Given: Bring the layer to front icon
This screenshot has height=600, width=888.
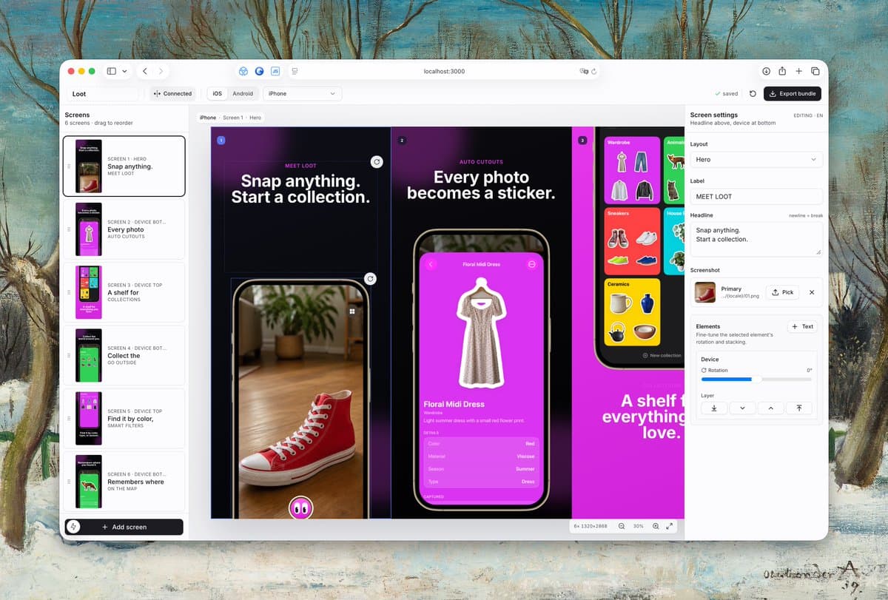Looking at the screenshot, I should tap(799, 408).
